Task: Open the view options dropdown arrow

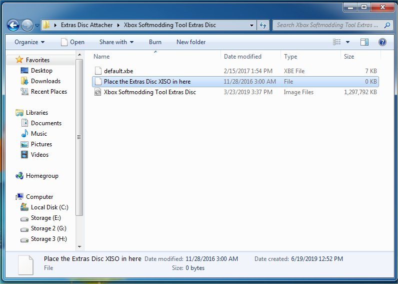Action: pyautogui.click(x=347, y=42)
